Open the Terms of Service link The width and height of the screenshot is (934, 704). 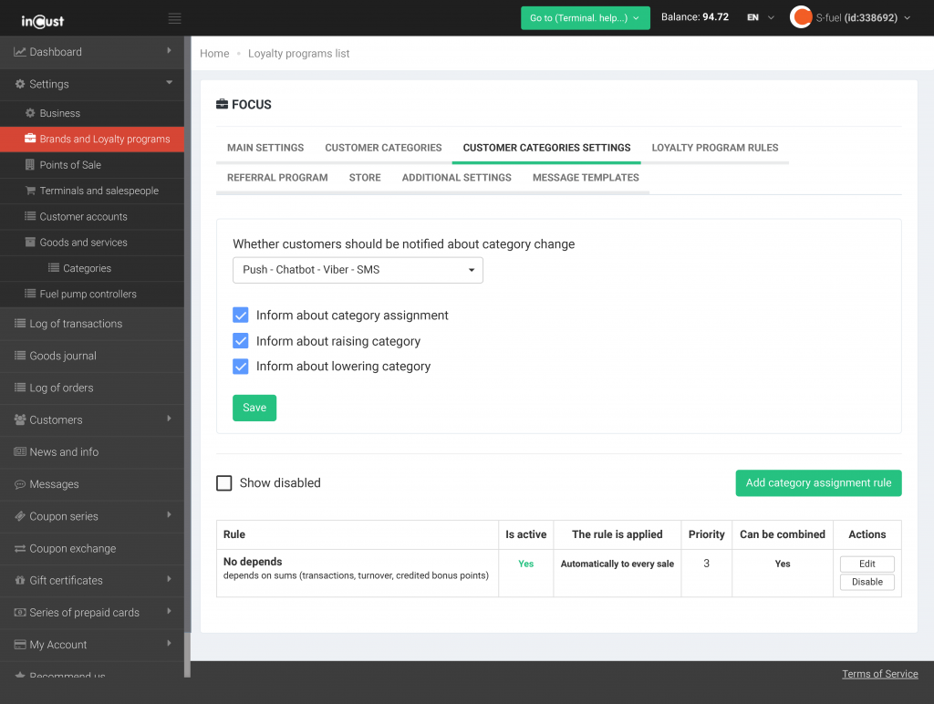click(879, 674)
